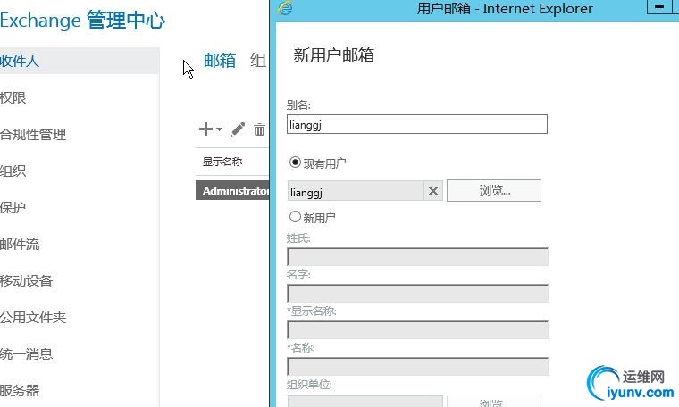Clear the selected existing user lianggj

(433, 191)
